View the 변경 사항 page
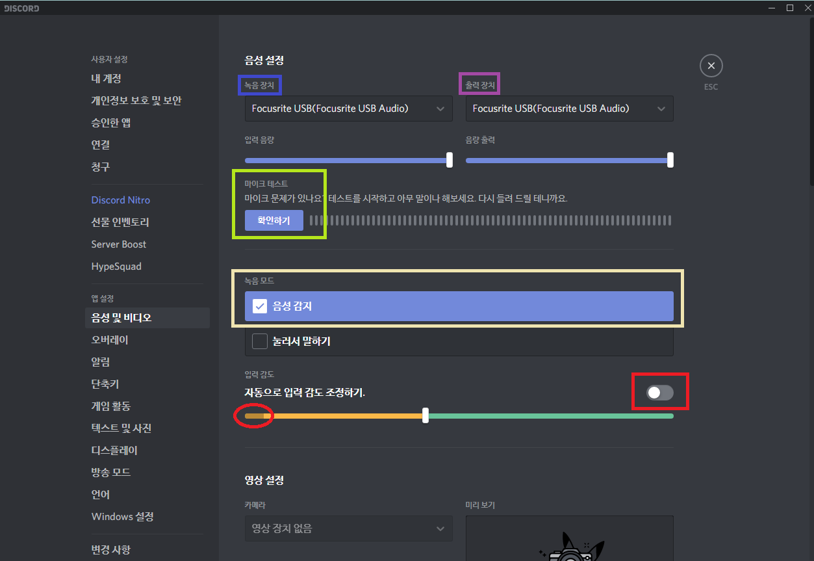 [x=110, y=549]
